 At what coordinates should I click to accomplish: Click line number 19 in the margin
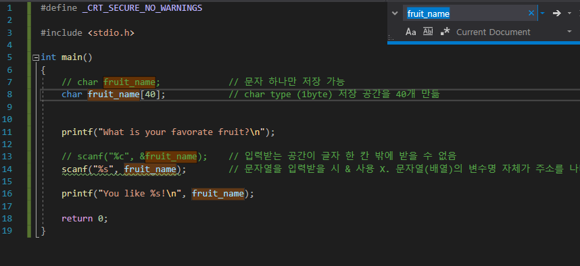coord(7,231)
